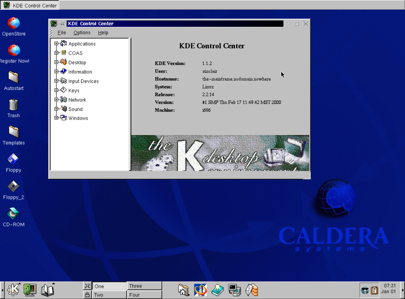Click the Floppy desktop icon
Screen dimensions: 405x299
pyautogui.click(x=13, y=159)
